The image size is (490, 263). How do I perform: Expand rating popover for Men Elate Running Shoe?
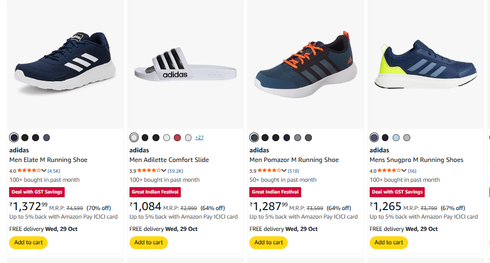pyautogui.click(x=44, y=171)
